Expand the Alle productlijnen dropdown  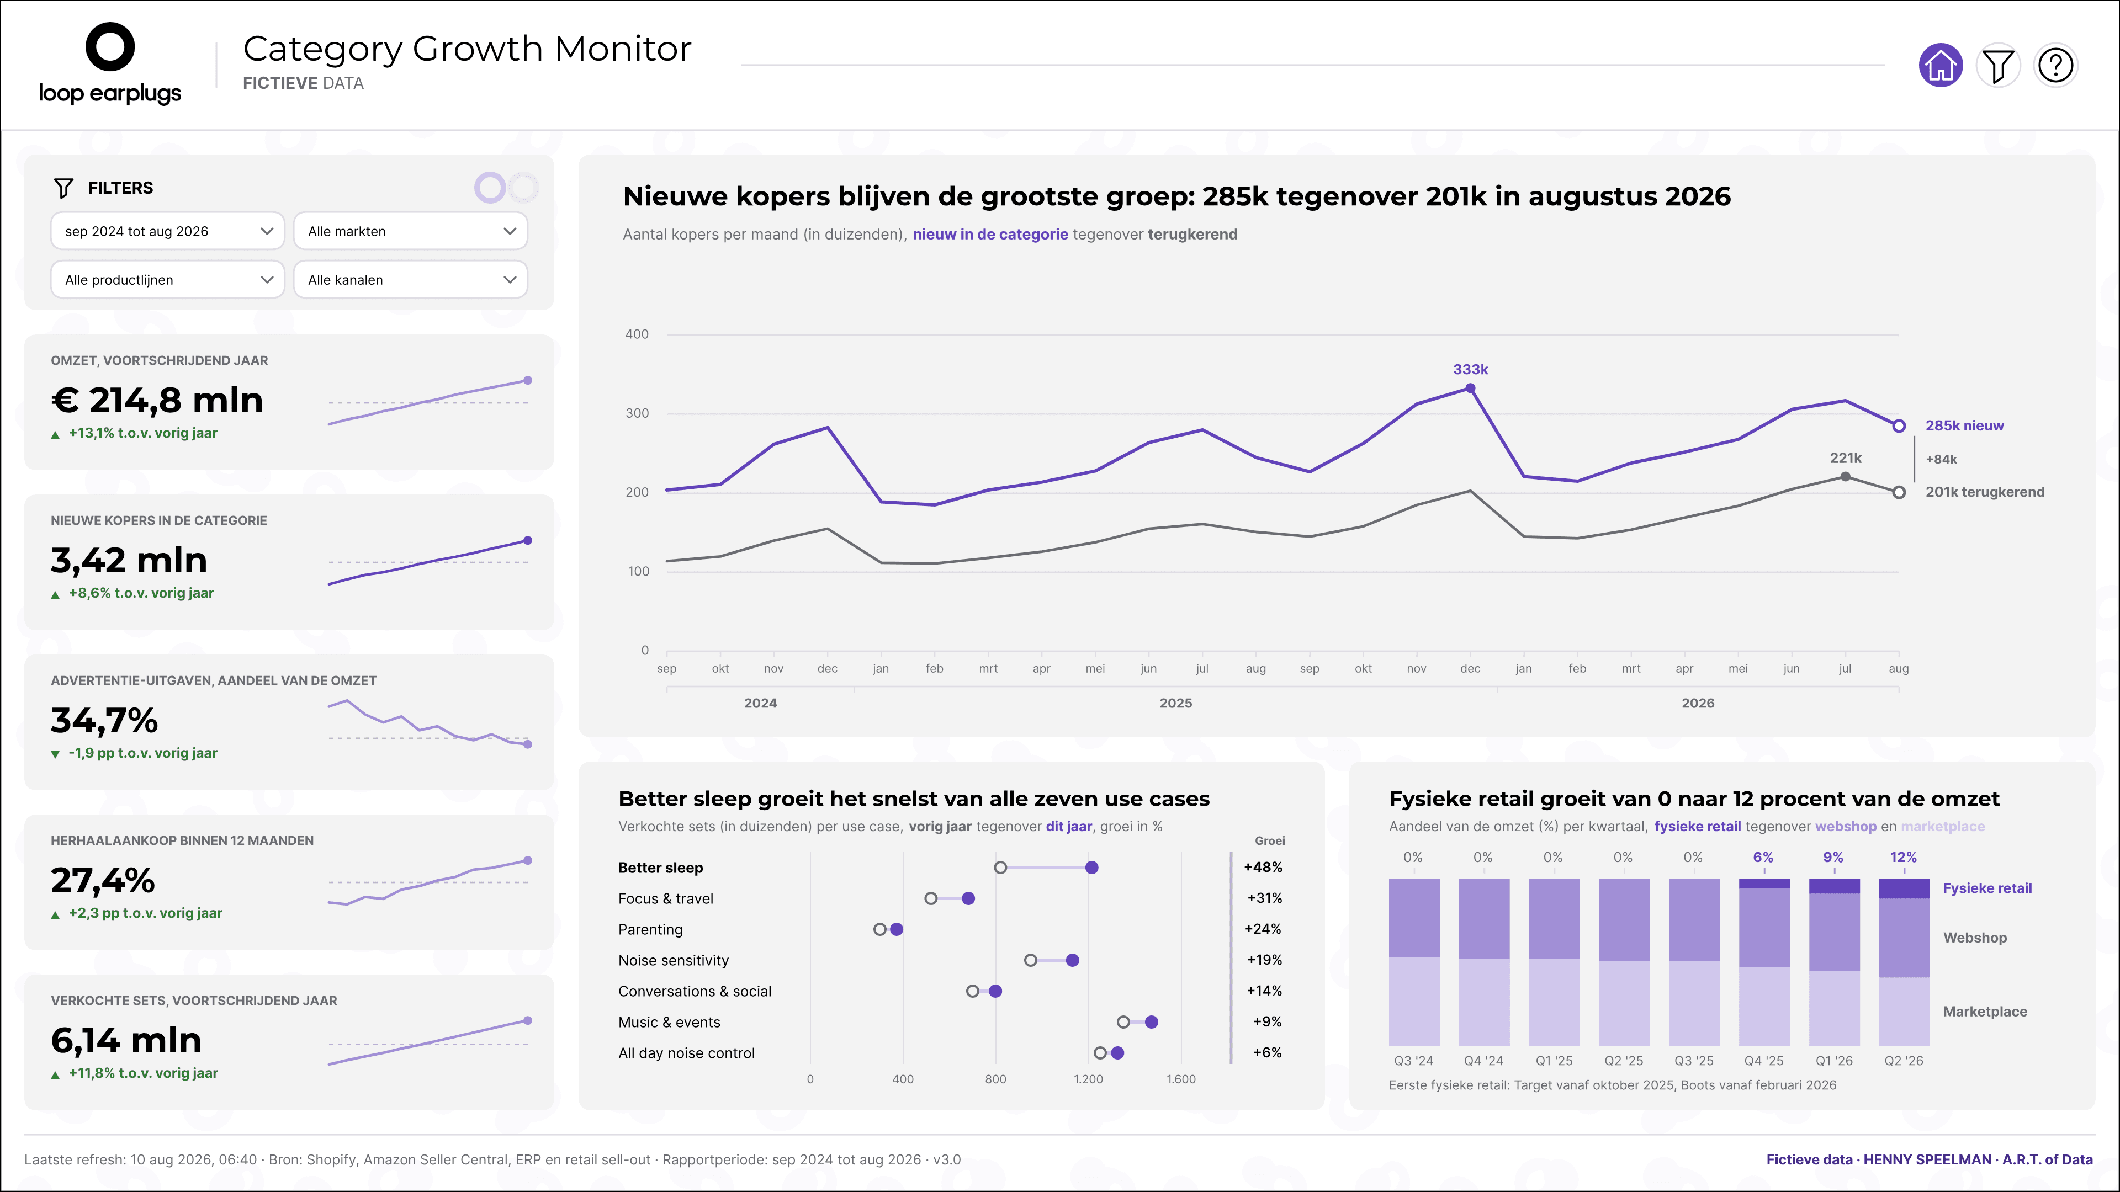tap(168, 280)
